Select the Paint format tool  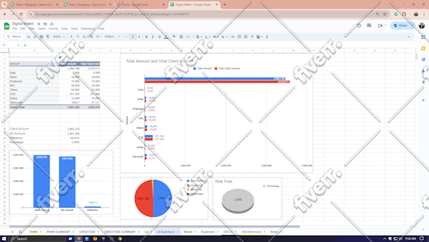click(48, 37)
